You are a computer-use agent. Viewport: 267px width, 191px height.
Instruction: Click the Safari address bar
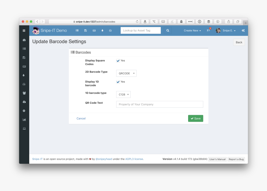point(94,22)
